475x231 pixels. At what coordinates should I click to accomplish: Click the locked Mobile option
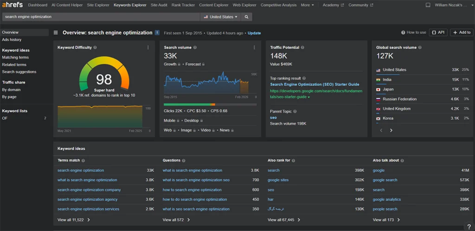(x=172, y=120)
